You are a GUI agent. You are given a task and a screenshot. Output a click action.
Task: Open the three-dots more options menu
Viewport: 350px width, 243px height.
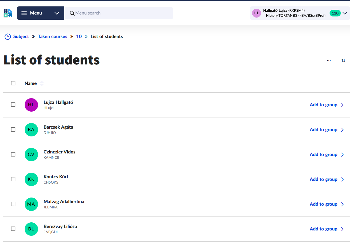tap(329, 61)
